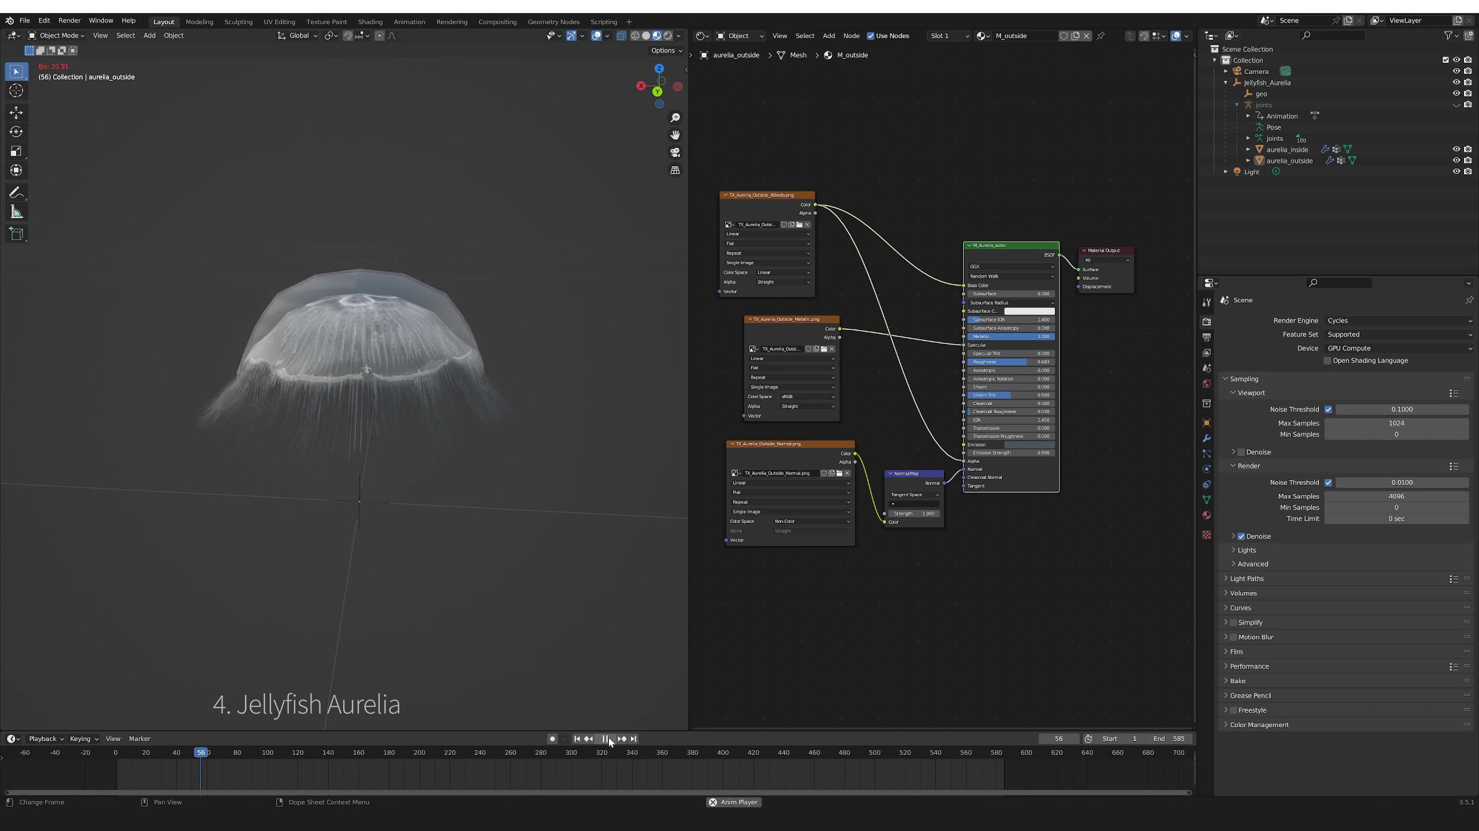Open the Render Engine dropdown
The height and width of the screenshot is (831, 1479).
[x=1399, y=321]
